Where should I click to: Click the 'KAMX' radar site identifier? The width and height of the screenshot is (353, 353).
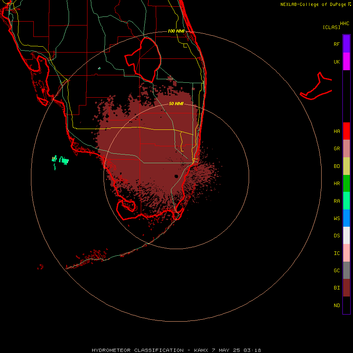click(x=201, y=350)
